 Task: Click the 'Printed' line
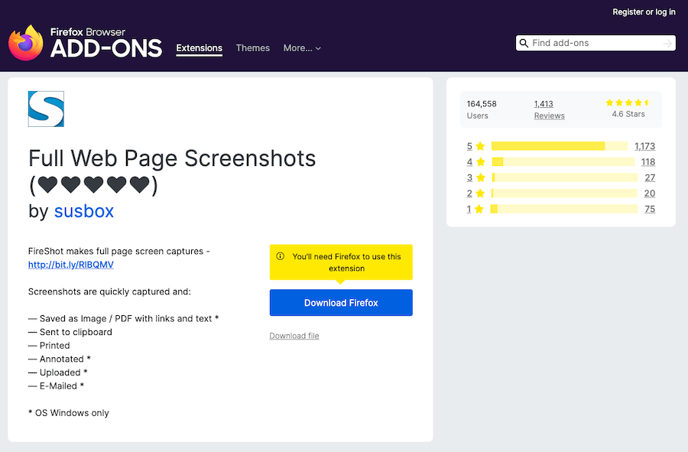pyautogui.click(x=49, y=346)
